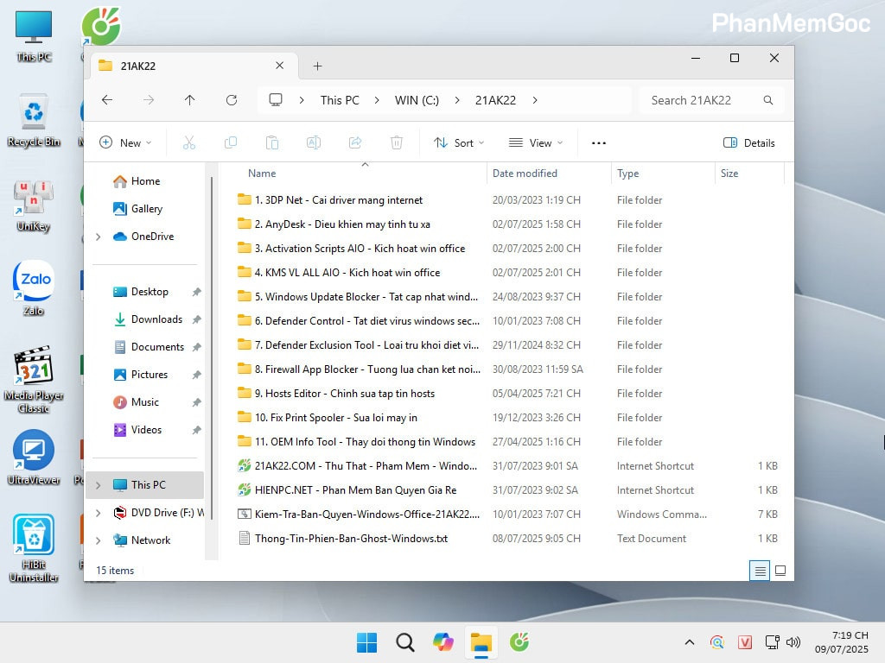Open the See more ellipsis menu
885x663 pixels.
[x=598, y=142]
